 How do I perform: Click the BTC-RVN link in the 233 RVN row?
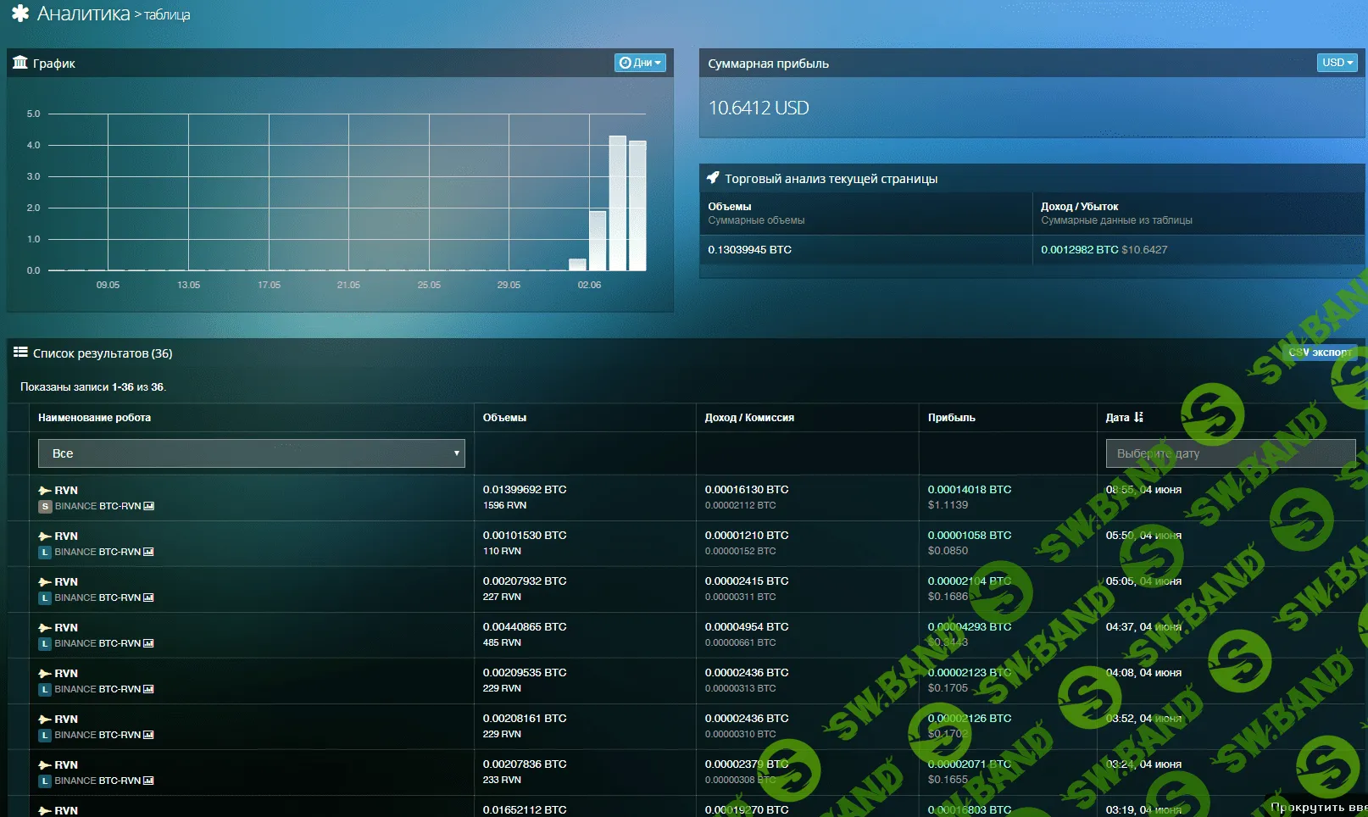coord(120,781)
